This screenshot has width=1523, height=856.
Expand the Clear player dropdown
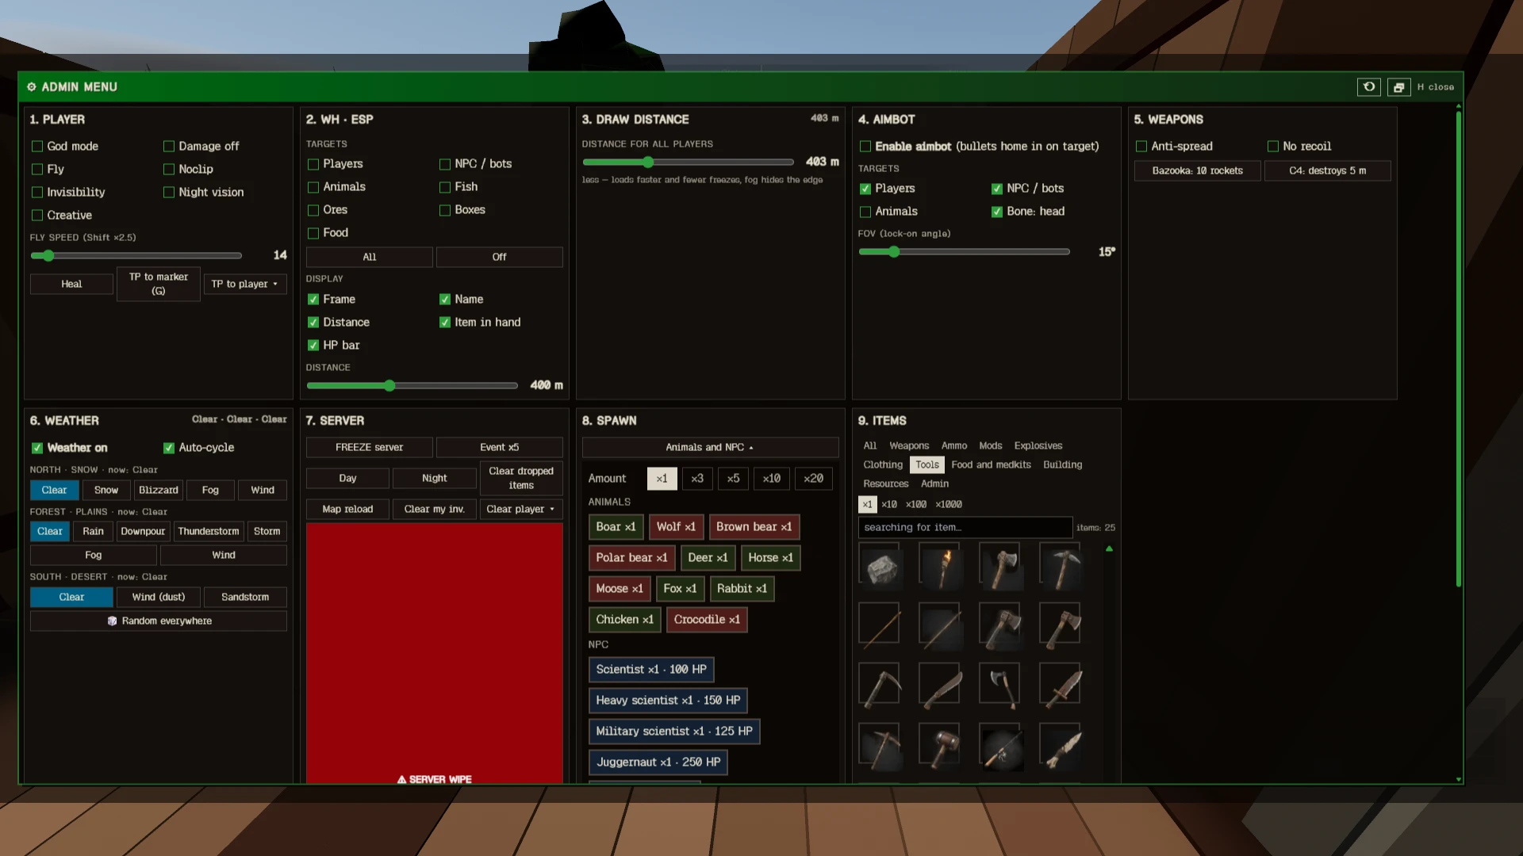tap(520, 509)
